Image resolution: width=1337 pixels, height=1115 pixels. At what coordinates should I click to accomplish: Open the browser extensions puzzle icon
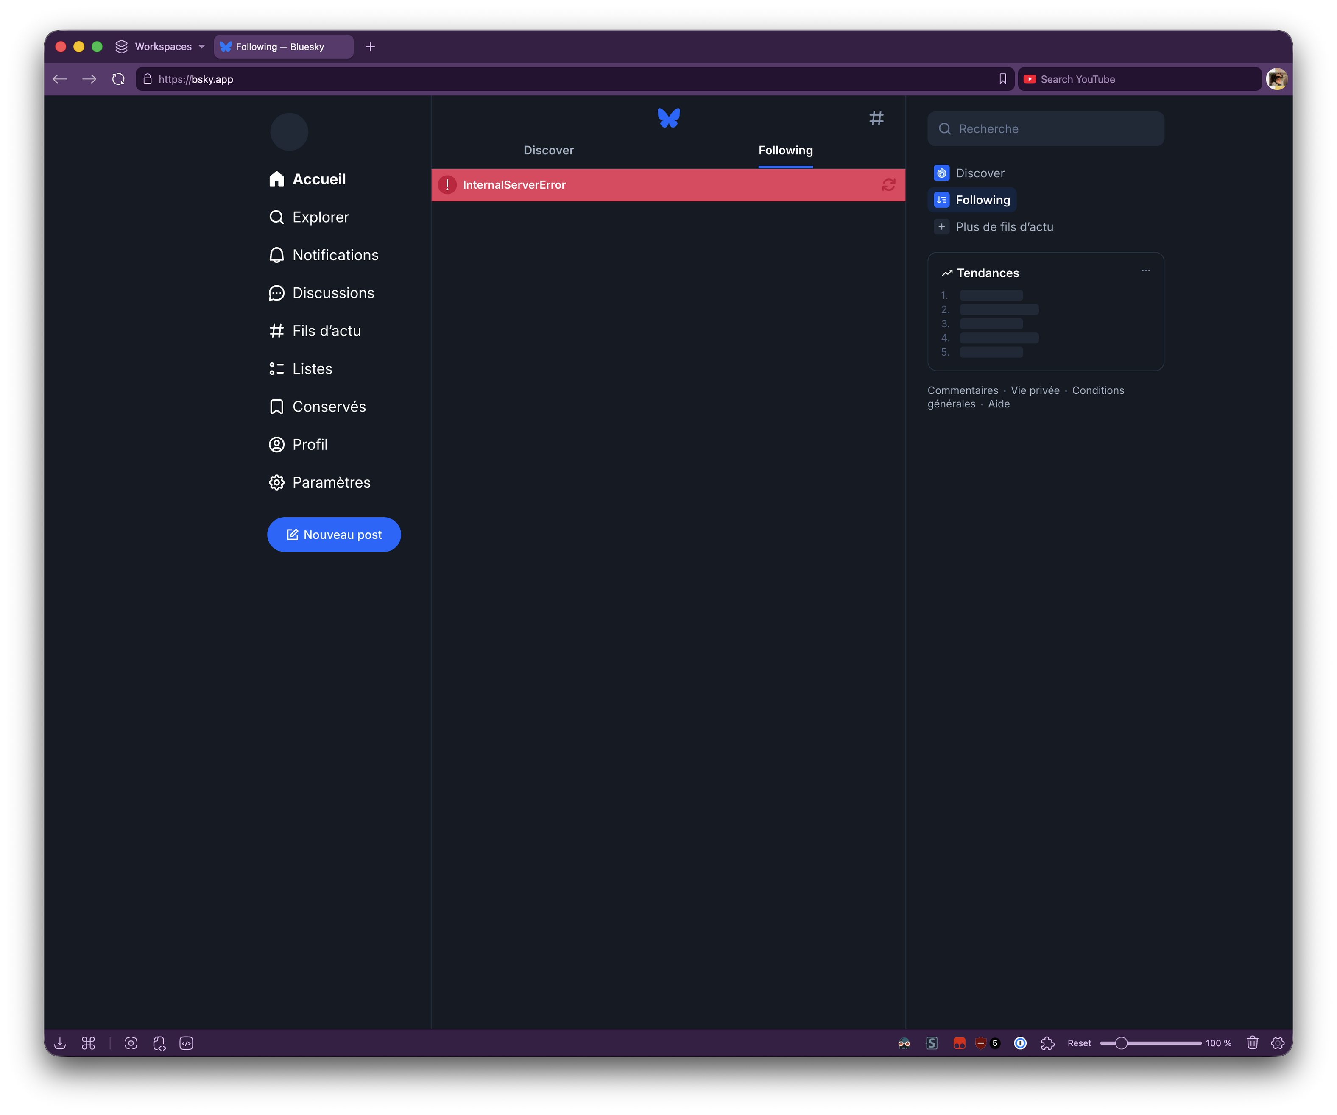point(1047,1043)
